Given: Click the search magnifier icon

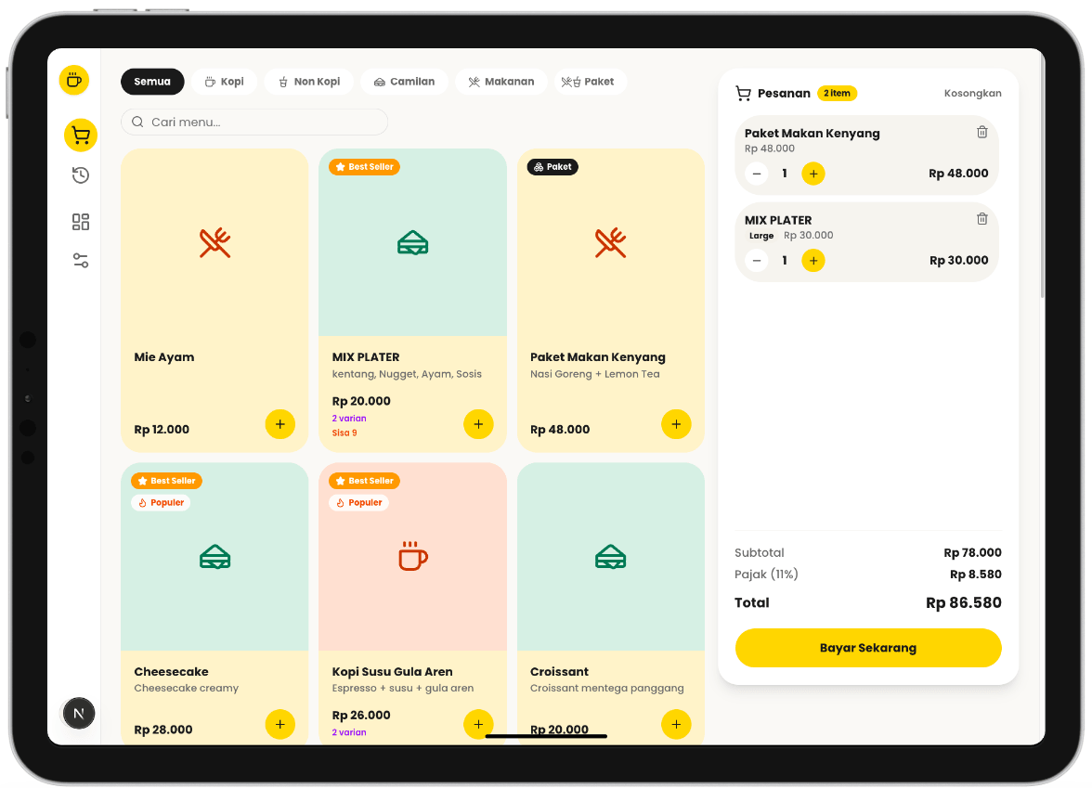Looking at the screenshot, I should tap(137, 122).
